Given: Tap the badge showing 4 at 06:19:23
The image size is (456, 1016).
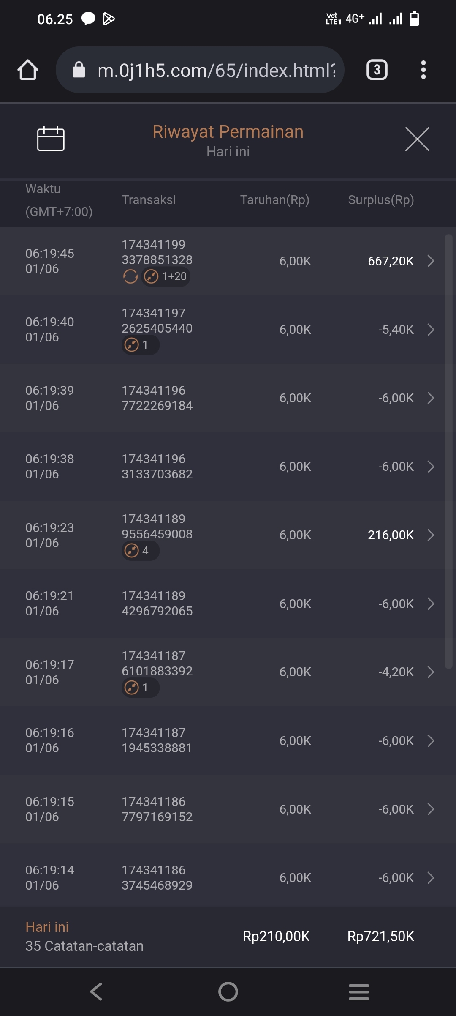Looking at the screenshot, I should (140, 551).
